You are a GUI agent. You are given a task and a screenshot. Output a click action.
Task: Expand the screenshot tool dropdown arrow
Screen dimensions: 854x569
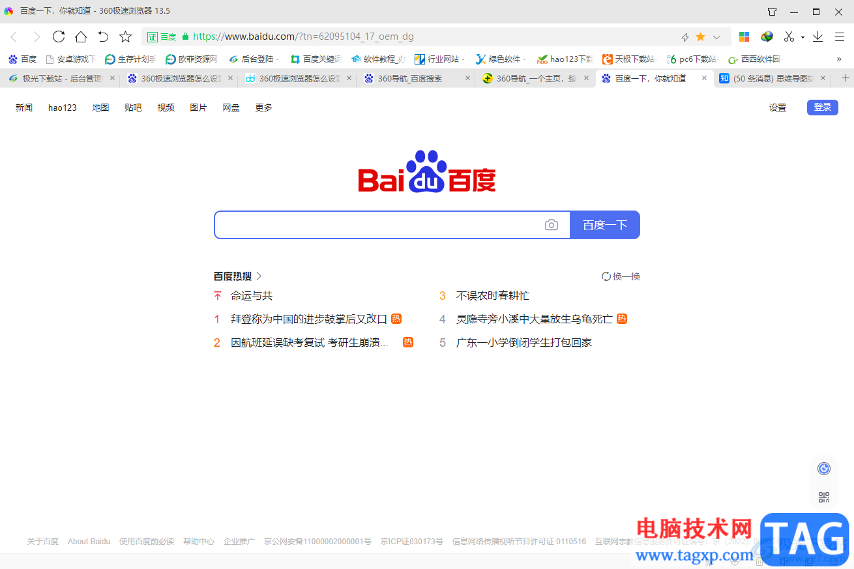(x=802, y=37)
